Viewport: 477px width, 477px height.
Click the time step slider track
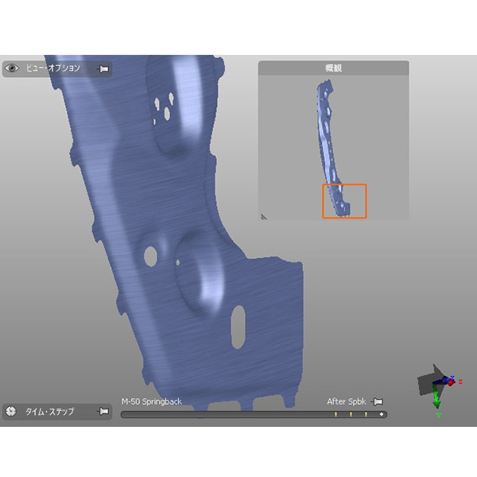[254, 414]
